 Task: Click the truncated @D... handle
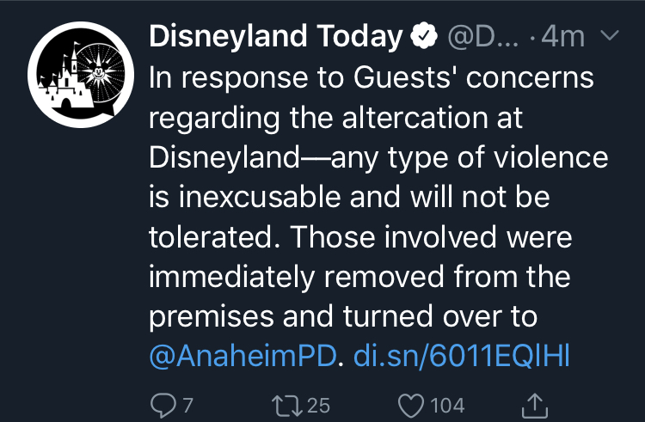point(483,37)
